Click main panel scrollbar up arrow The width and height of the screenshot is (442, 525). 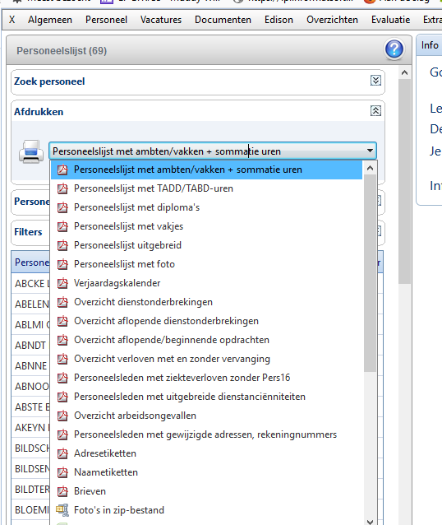pos(404,72)
